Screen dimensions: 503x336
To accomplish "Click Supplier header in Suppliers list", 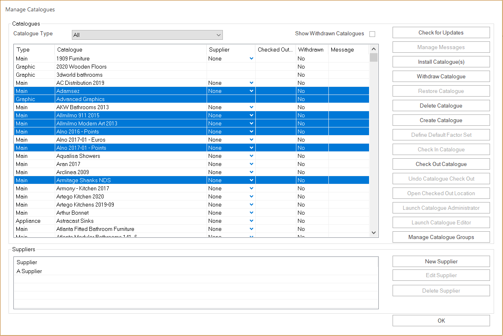I will [x=196, y=263].
